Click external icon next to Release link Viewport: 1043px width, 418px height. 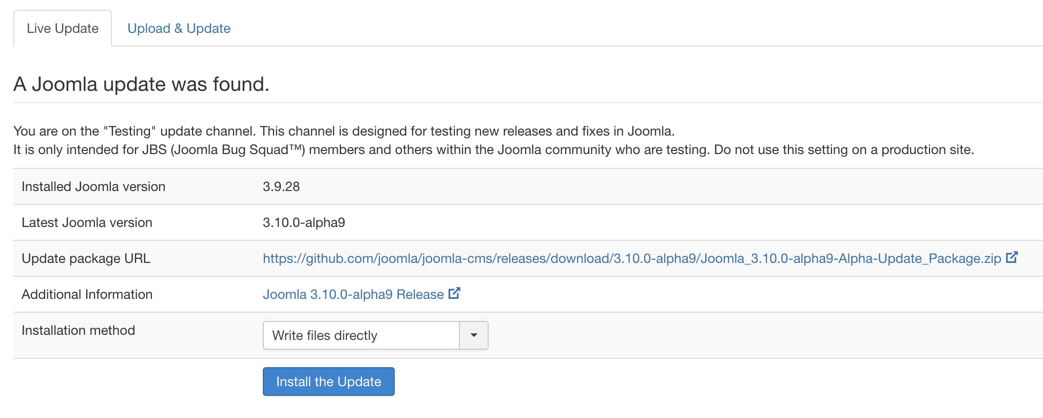pos(454,293)
